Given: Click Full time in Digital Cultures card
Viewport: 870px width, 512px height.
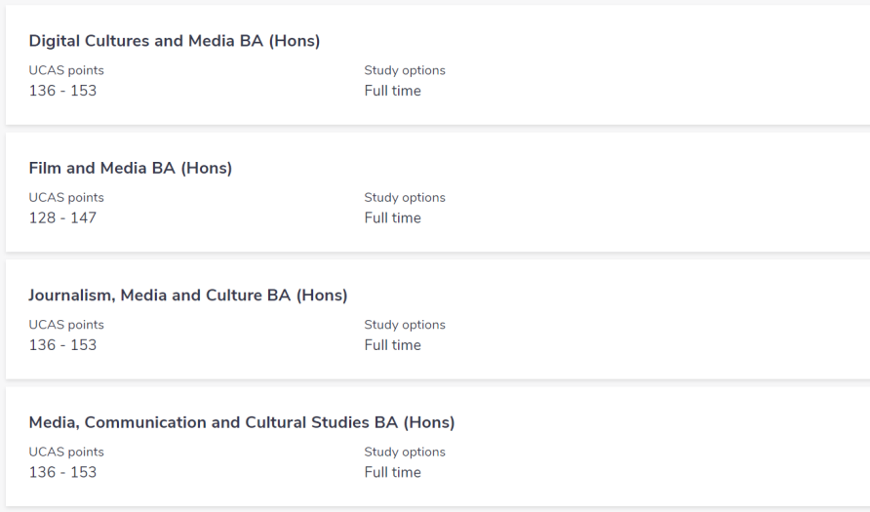Looking at the screenshot, I should [392, 91].
